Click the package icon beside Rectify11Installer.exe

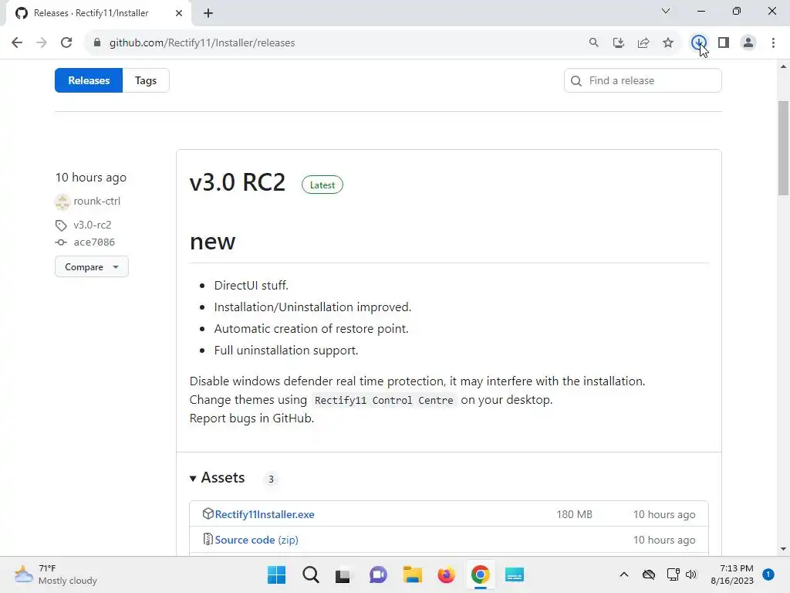pyautogui.click(x=208, y=513)
